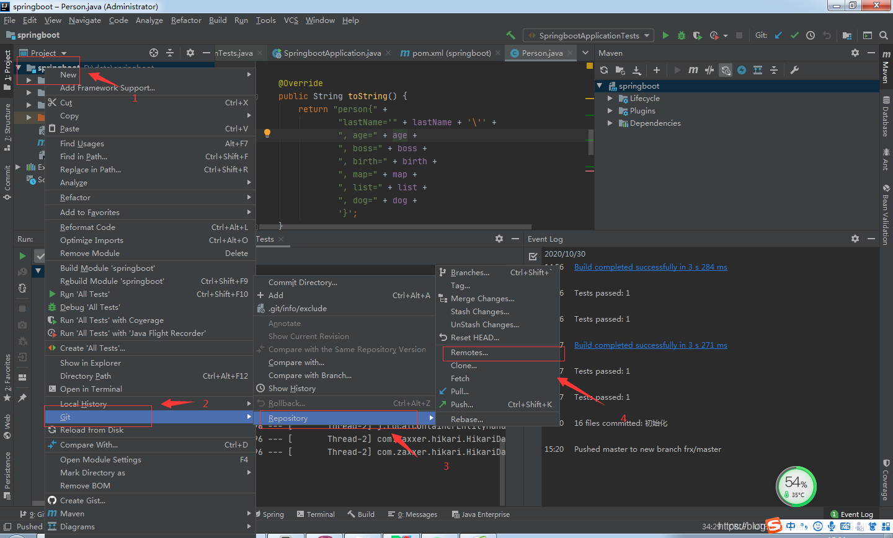Show hidden editor tabs chevron
Screen dimensions: 893x538
pyautogui.click(x=585, y=53)
